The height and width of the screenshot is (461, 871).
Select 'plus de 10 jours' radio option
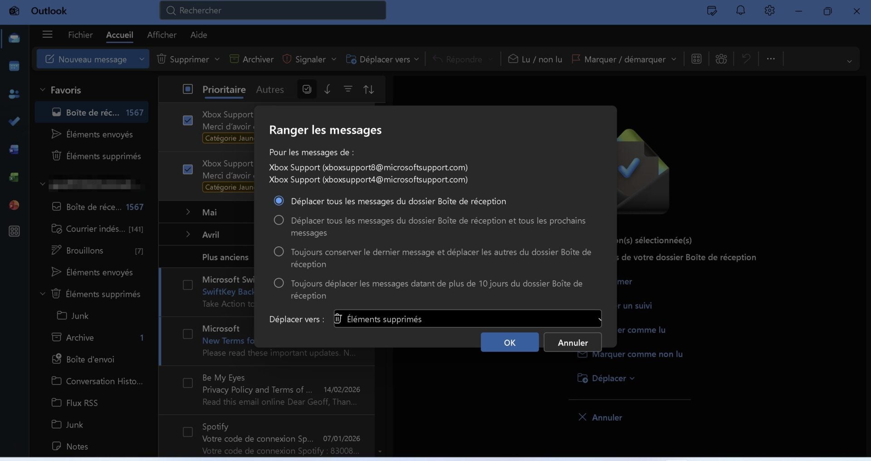pos(279,283)
